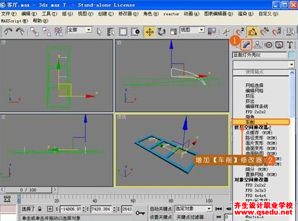Click the X coordinate field
The width and height of the screenshot is (298, 221).
(71, 209)
